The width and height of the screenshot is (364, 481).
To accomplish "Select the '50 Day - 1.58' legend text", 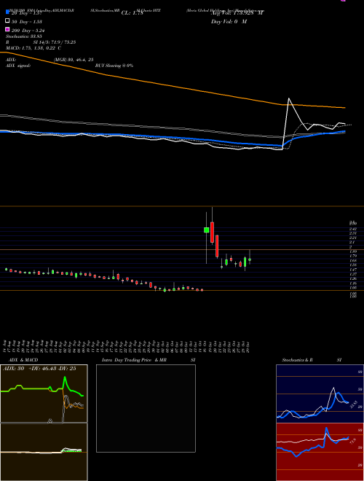I will 27,22.
